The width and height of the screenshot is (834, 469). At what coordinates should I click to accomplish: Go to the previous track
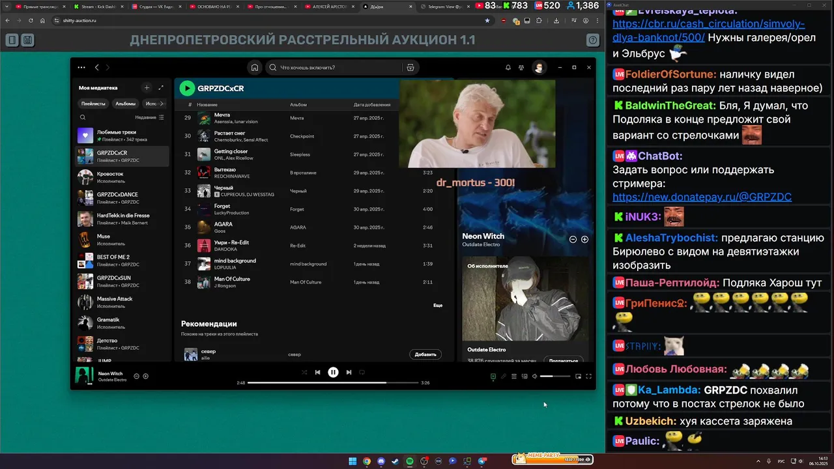click(317, 372)
